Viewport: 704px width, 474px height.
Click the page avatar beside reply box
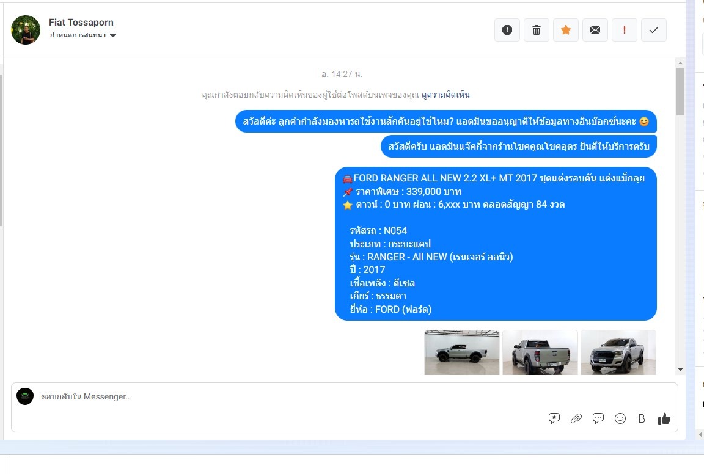pyautogui.click(x=25, y=396)
